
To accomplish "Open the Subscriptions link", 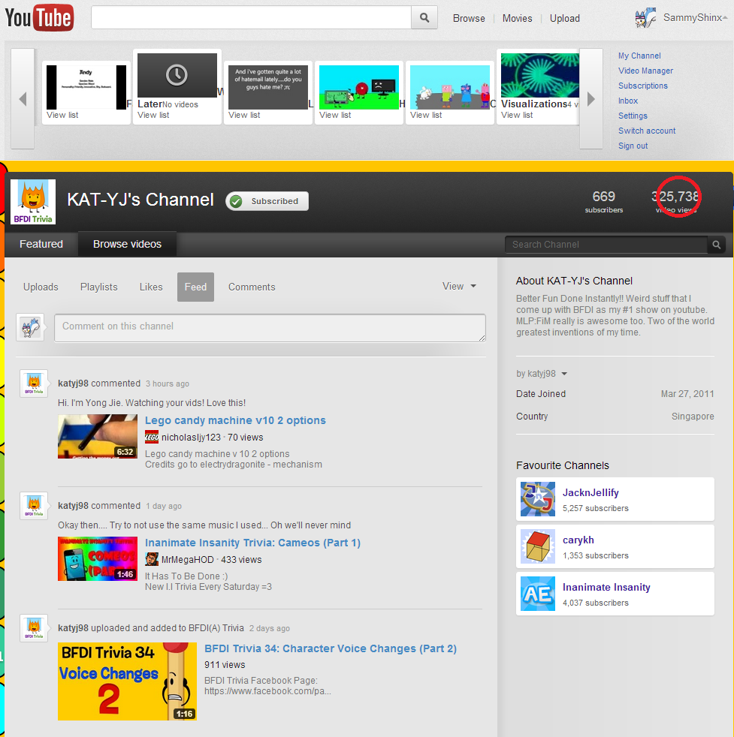I will [643, 86].
